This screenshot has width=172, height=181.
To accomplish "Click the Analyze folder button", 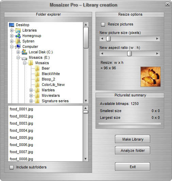I will click(x=133, y=150).
